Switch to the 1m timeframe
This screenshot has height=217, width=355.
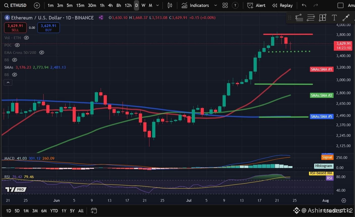point(50,5)
